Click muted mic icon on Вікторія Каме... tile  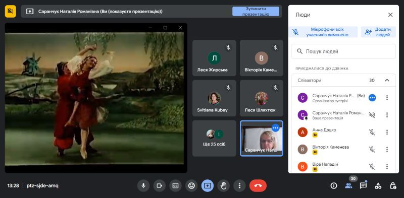tap(275, 47)
